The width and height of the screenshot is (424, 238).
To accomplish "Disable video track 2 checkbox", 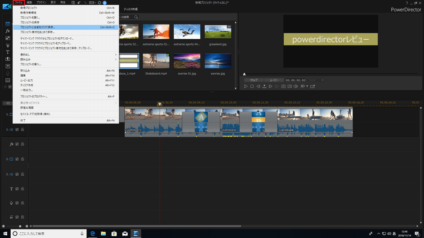I will coord(17,159).
